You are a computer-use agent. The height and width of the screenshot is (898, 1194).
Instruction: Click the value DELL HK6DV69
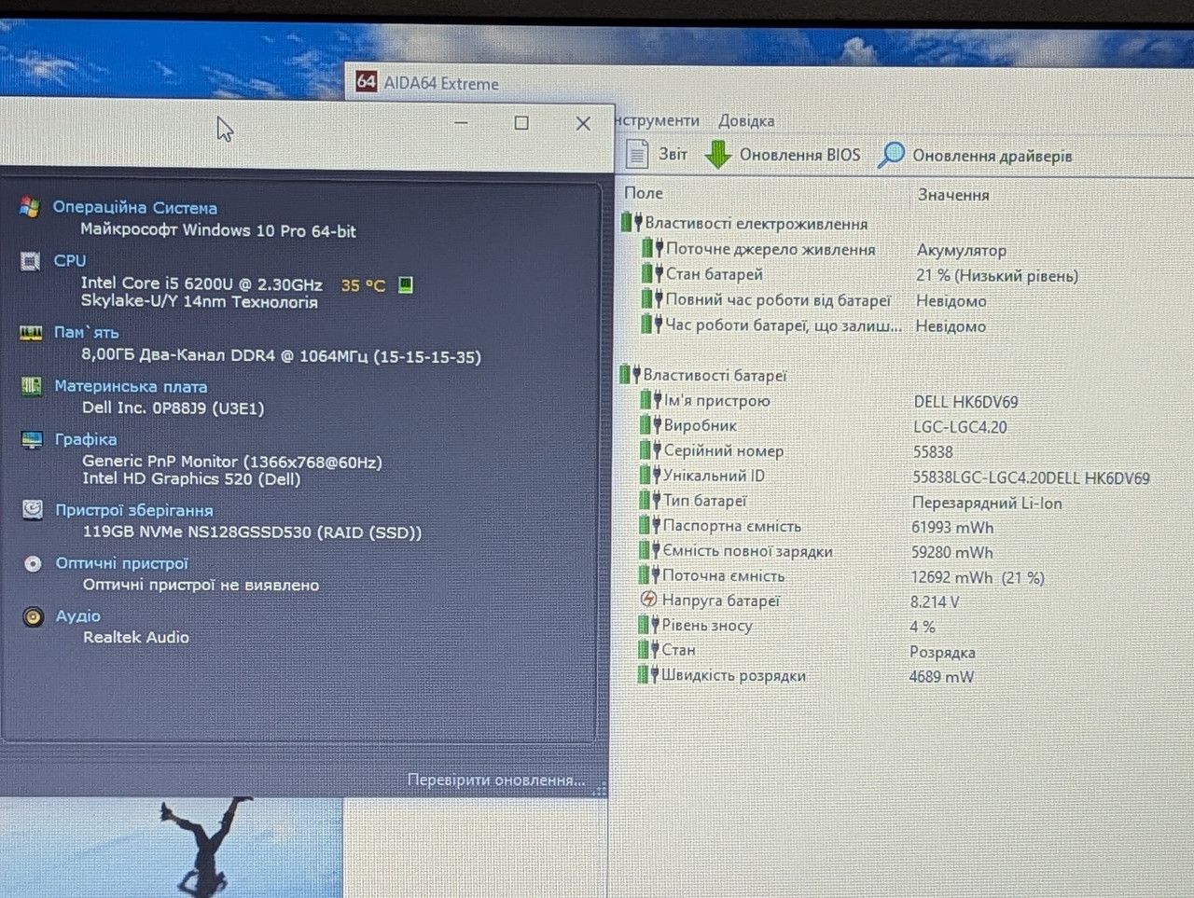tap(965, 402)
